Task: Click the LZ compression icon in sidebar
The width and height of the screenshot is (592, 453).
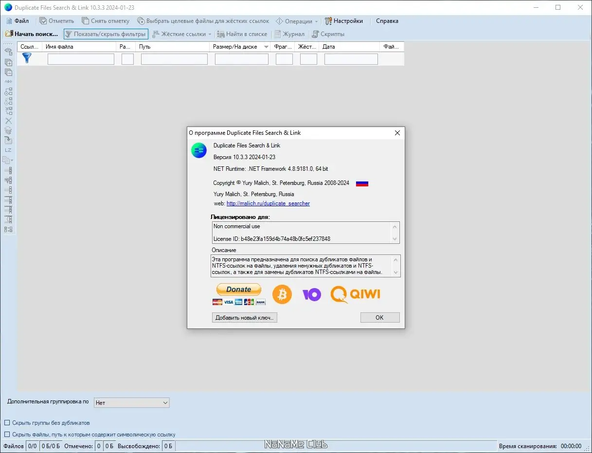Action: click(8, 150)
